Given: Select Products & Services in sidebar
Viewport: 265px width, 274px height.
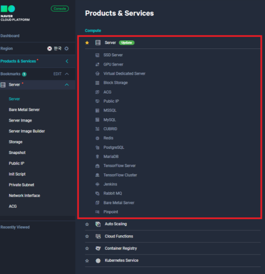Looking at the screenshot, I should [x=18, y=61].
